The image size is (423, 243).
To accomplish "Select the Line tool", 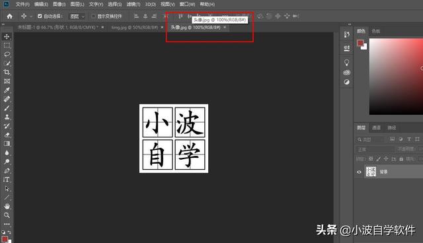I will (x=7, y=197).
